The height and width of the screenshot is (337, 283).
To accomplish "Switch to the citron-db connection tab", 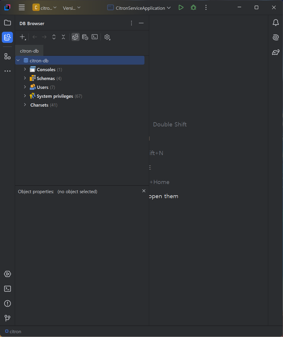I will point(29,51).
